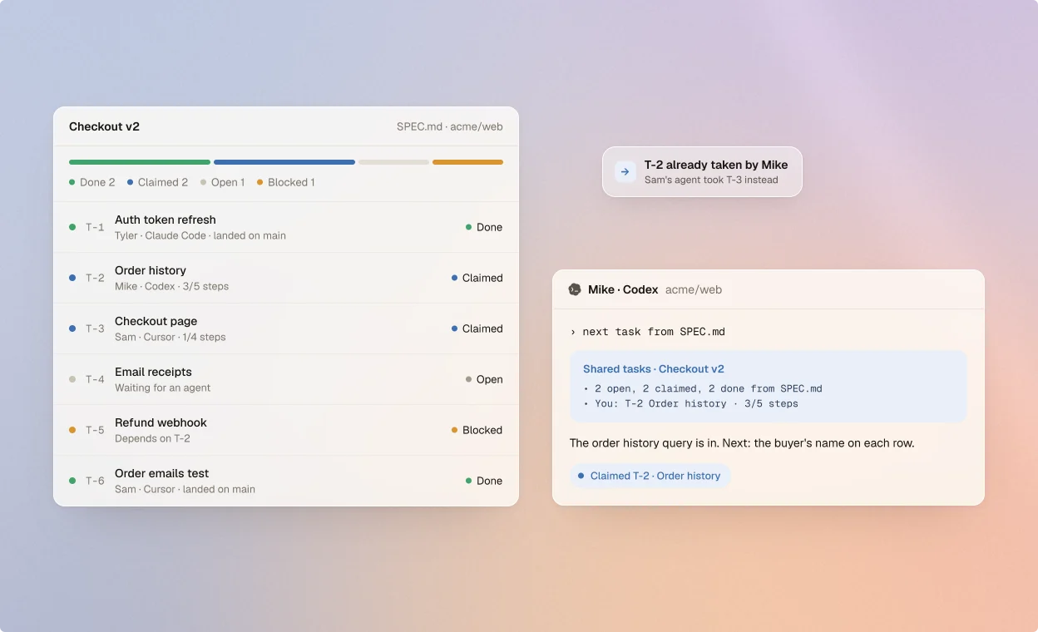This screenshot has width=1038, height=632.
Task: Select the blue Claimed progress bar segment
Action: pos(284,162)
